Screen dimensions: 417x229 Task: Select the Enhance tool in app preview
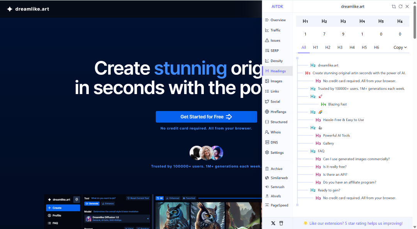click(x=108, y=204)
